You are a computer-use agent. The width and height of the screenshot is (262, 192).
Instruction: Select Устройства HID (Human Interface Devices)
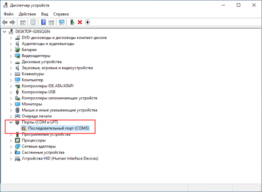coord(60,159)
